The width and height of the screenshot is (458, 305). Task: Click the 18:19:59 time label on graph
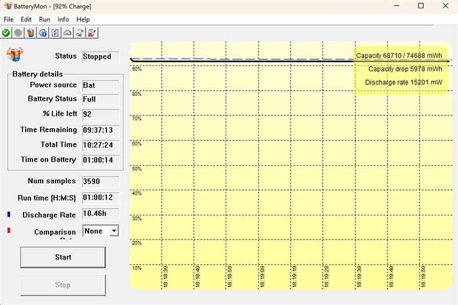(x=423, y=276)
